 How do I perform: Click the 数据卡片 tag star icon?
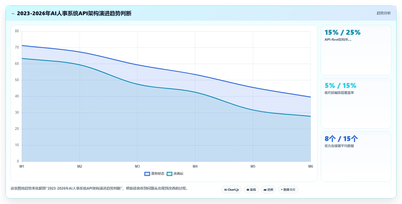282,190
